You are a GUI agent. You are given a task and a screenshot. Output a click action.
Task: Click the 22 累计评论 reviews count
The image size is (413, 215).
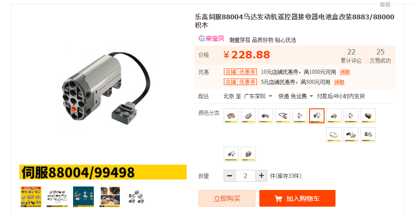[351, 56]
